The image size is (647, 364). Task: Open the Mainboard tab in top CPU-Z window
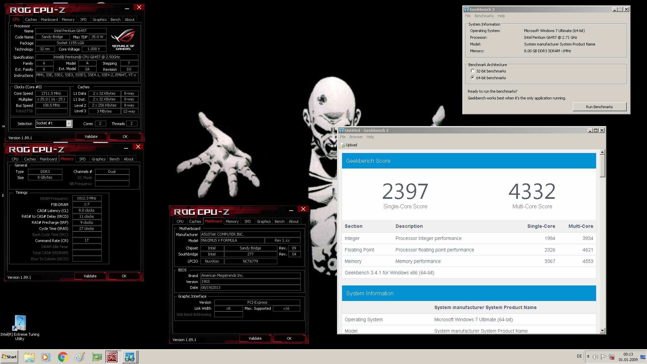pos(49,20)
